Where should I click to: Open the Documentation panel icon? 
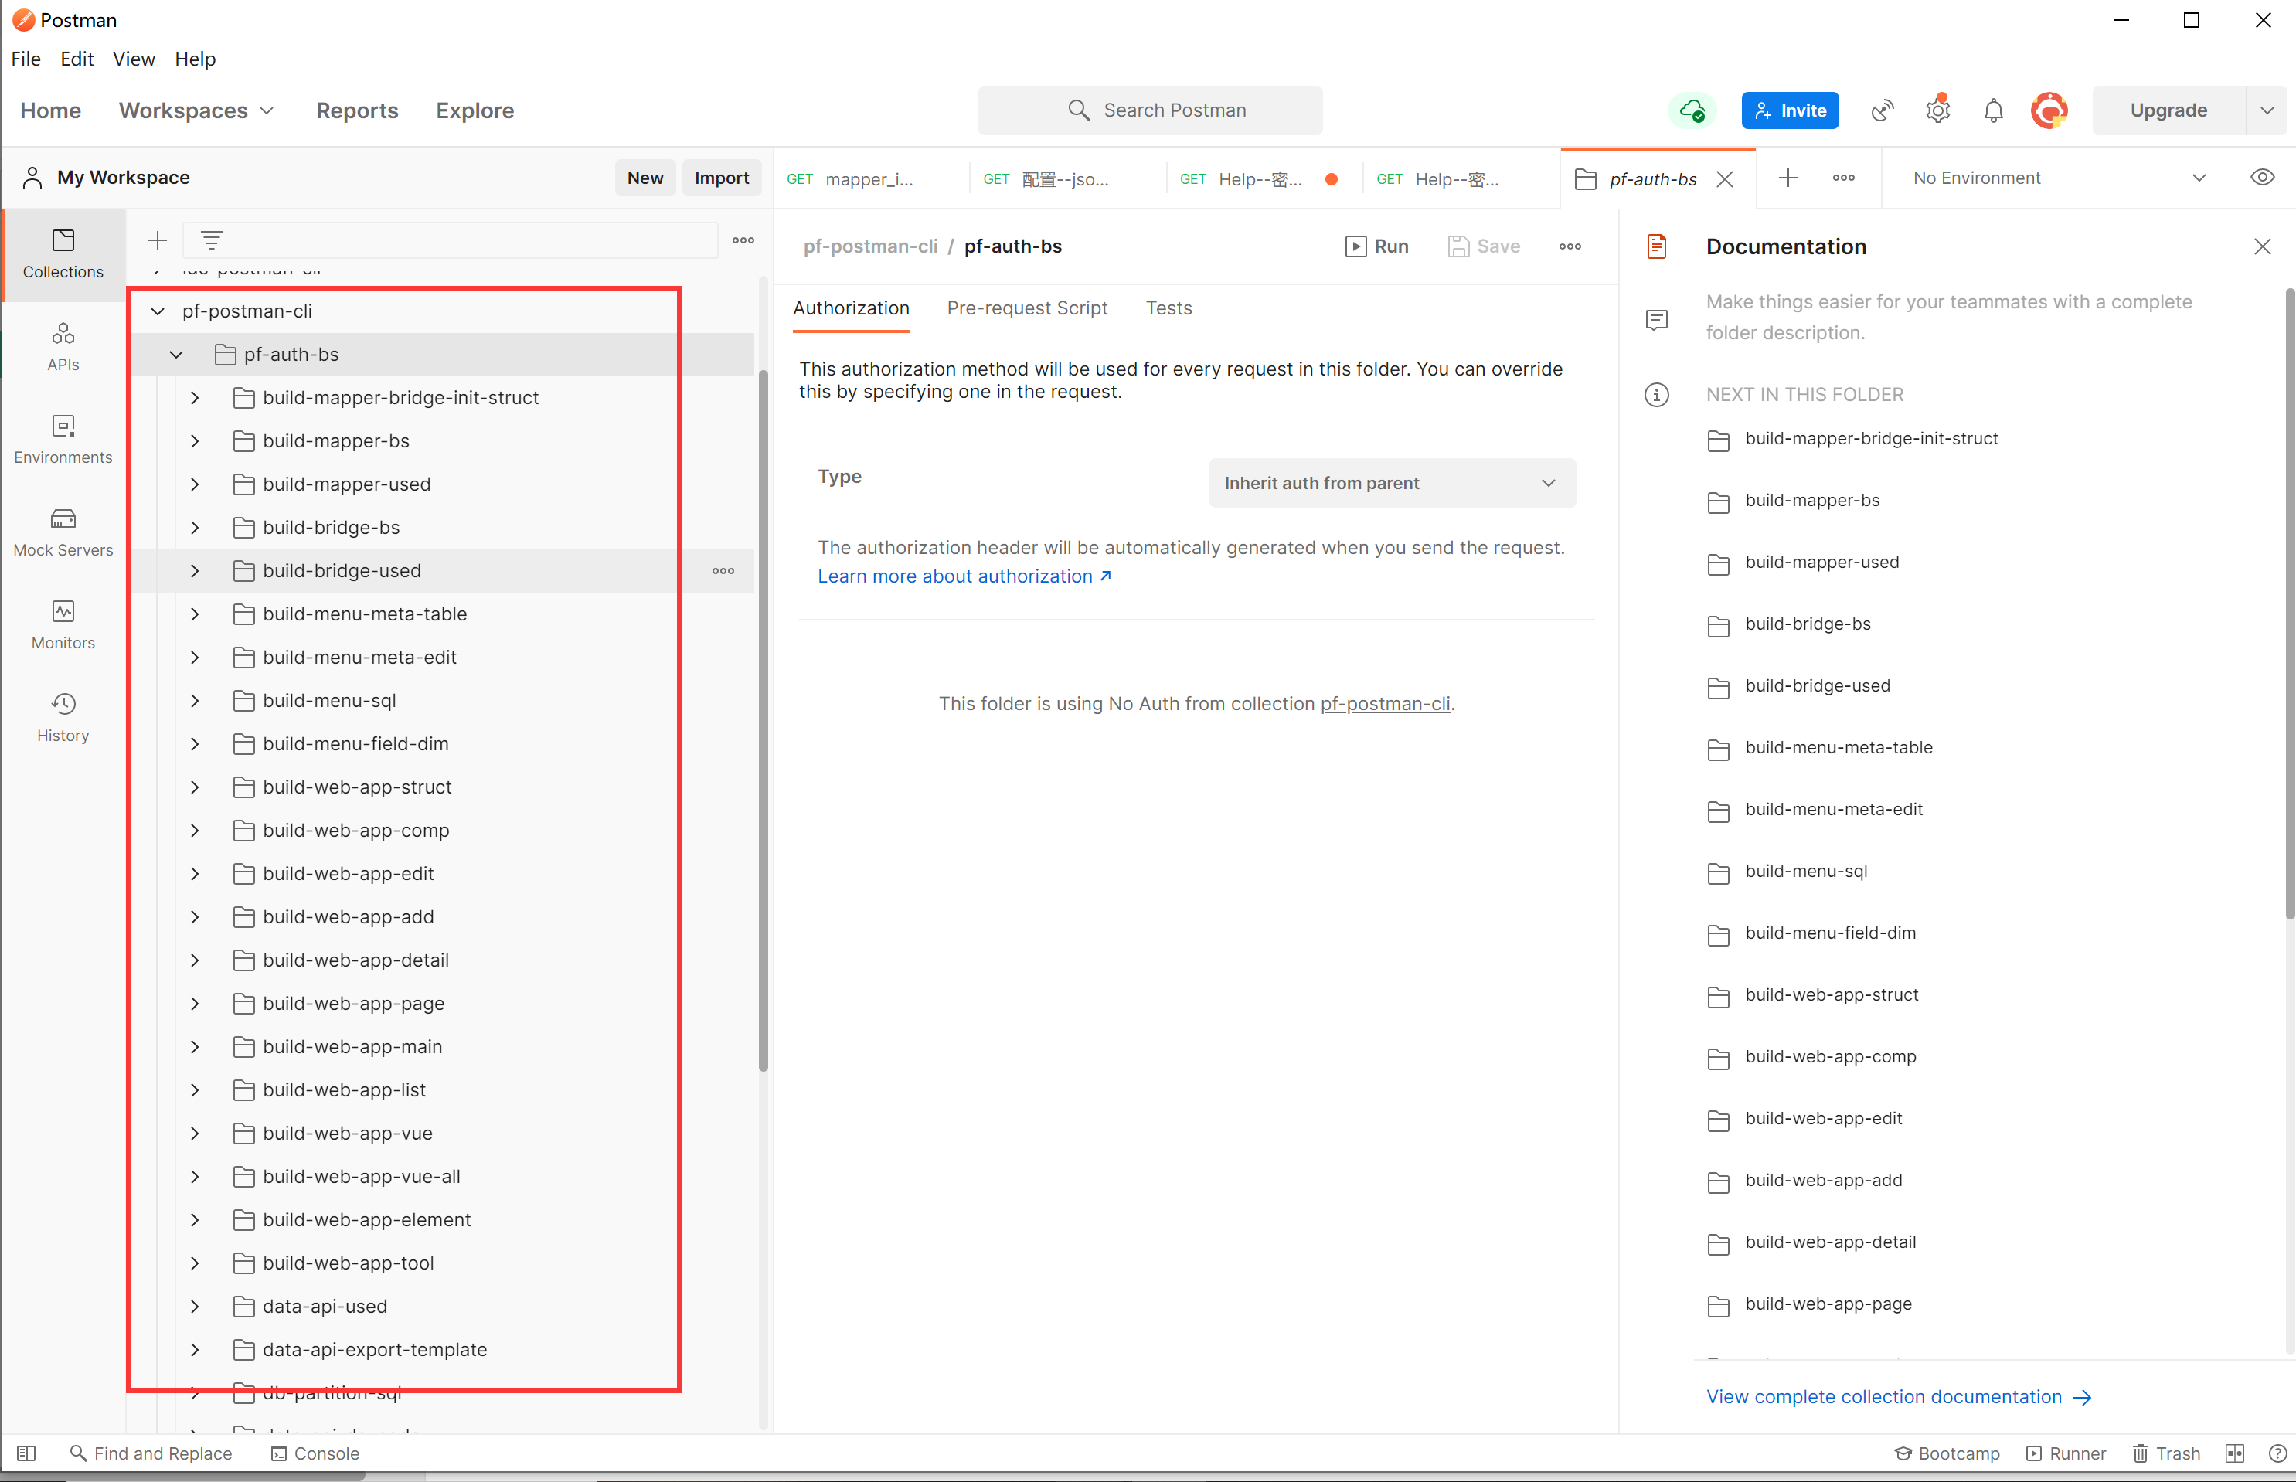[x=1656, y=246]
